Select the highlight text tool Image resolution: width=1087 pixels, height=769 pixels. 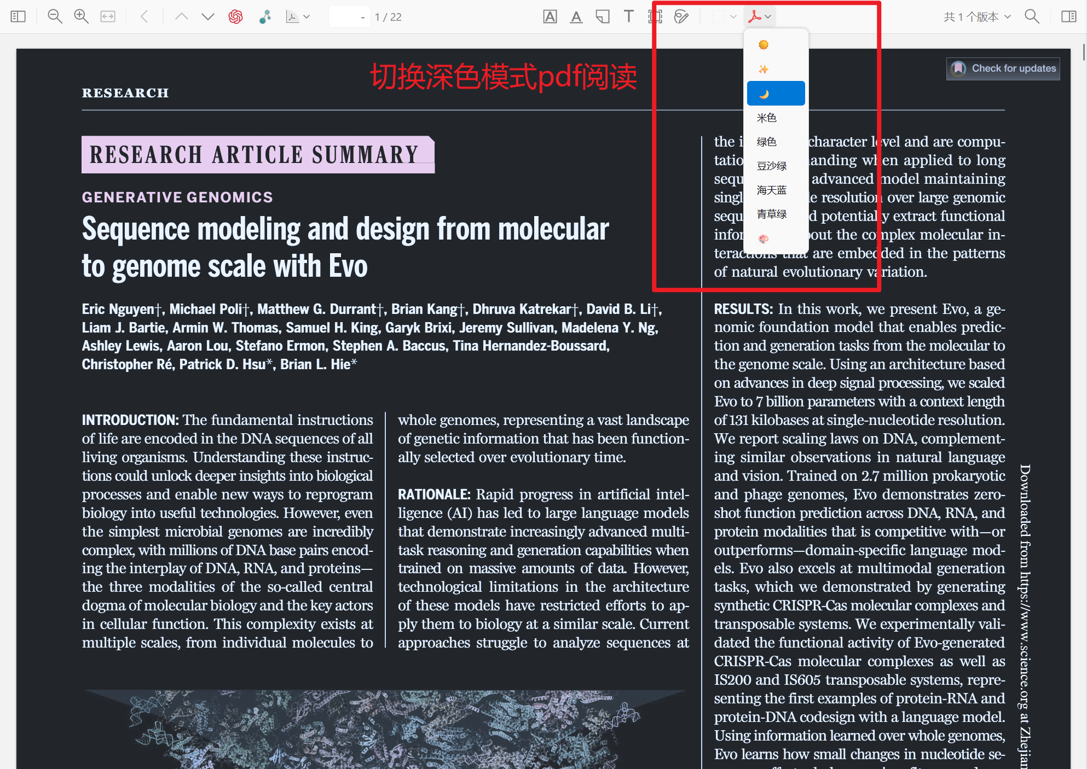click(550, 16)
